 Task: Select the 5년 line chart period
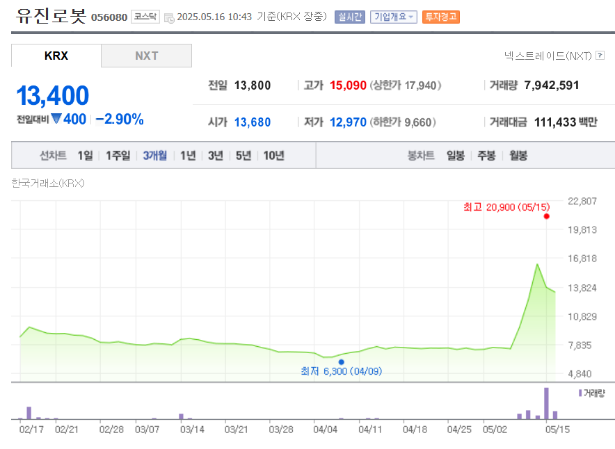(x=243, y=156)
